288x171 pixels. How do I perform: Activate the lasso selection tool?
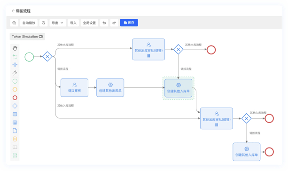[x=15, y=56]
